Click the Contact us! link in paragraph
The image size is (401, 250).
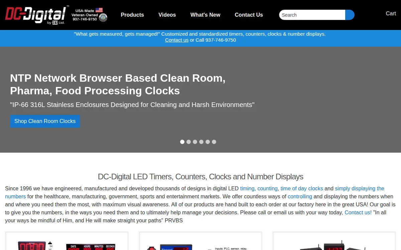(358, 213)
